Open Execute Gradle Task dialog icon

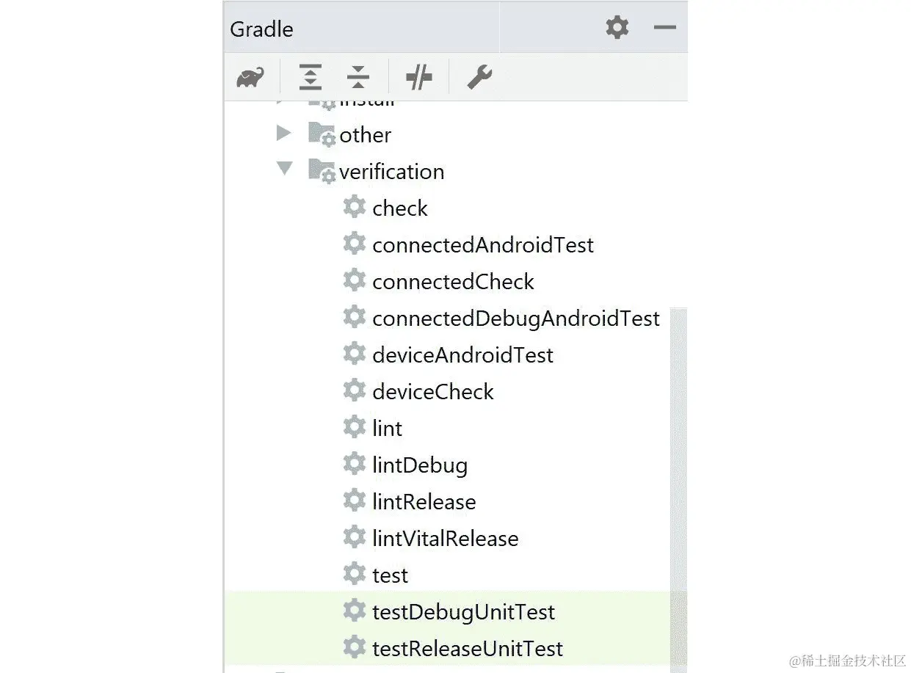tap(418, 76)
